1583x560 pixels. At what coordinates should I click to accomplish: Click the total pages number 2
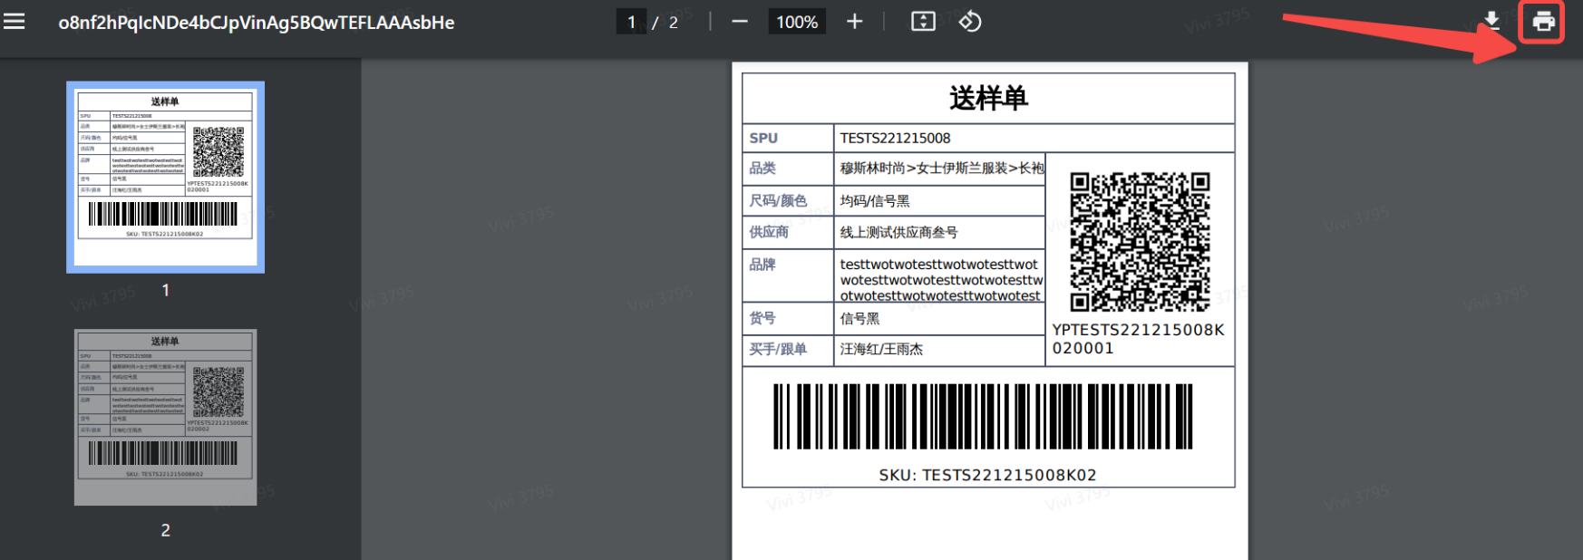674,22
